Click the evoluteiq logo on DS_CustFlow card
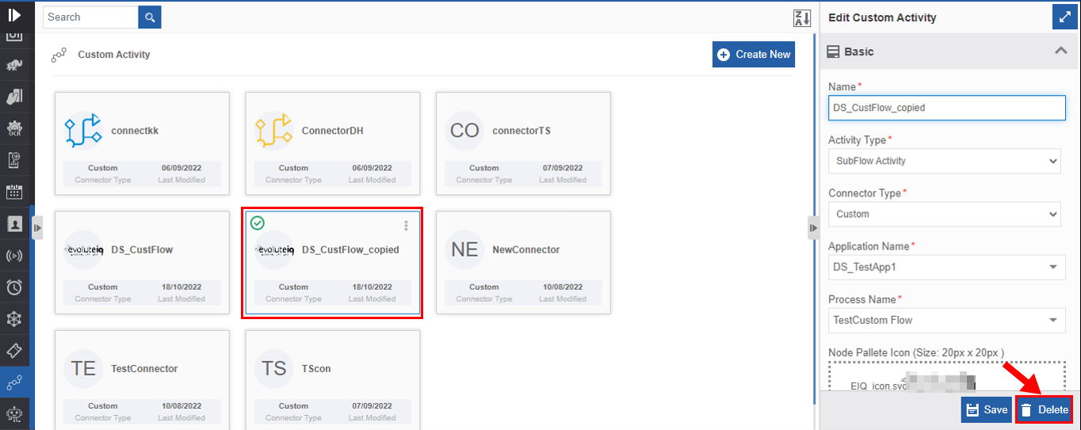Viewport: 1081px width, 430px height. point(83,249)
